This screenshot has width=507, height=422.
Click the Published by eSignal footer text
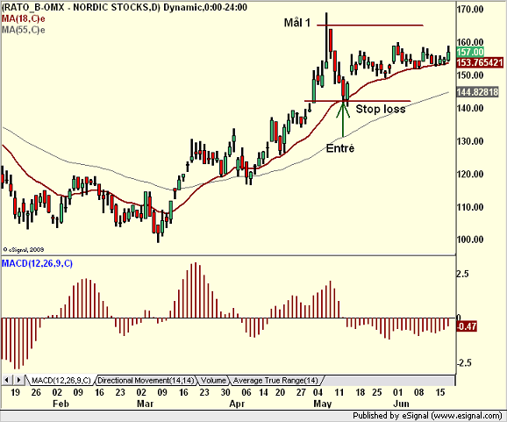[427, 416]
